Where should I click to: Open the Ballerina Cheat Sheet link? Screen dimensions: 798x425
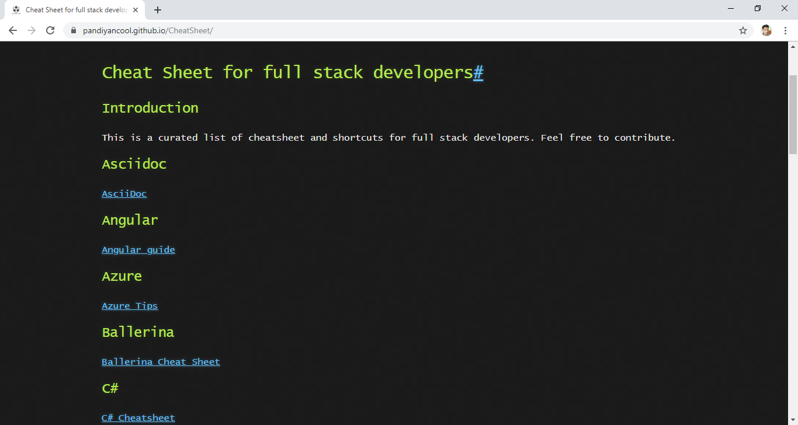point(161,361)
